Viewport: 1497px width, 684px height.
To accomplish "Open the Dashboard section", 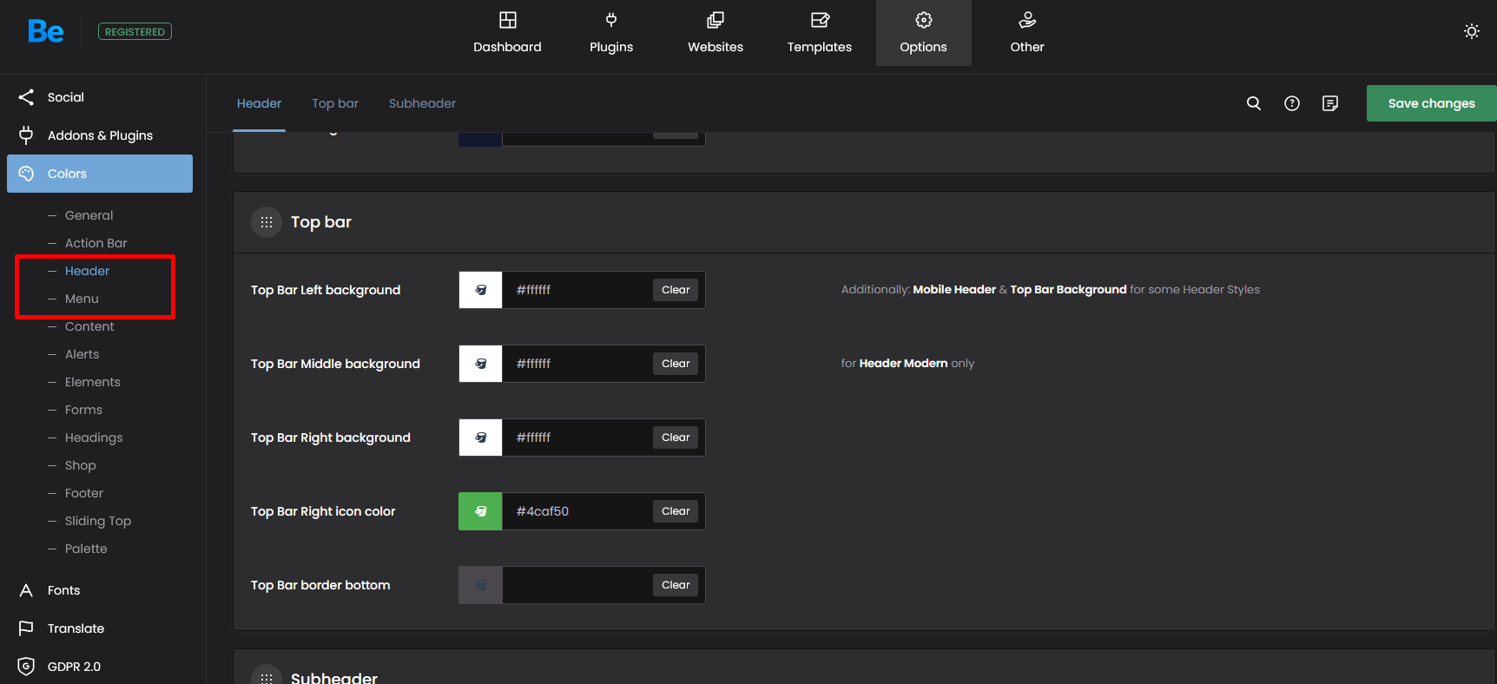I will point(507,33).
